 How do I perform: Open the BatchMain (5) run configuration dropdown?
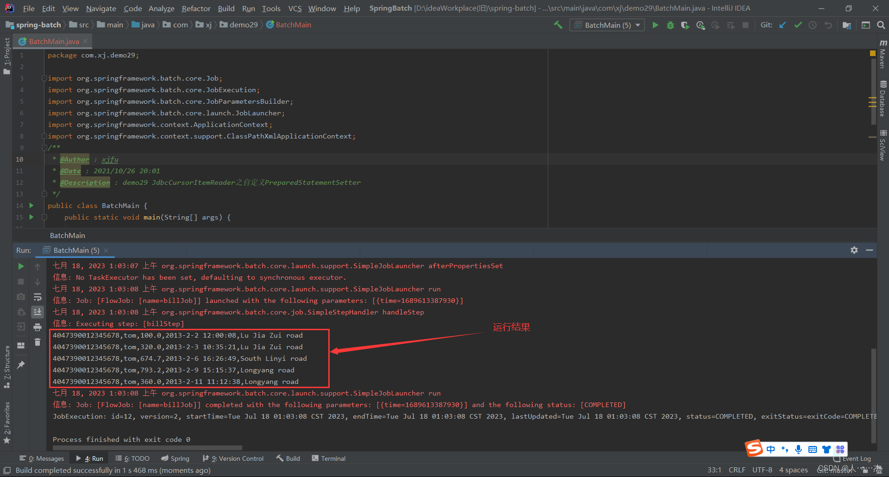pyautogui.click(x=607, y=25)
